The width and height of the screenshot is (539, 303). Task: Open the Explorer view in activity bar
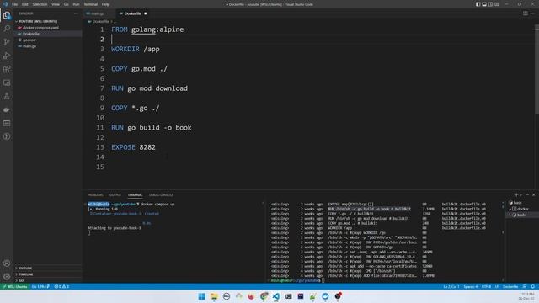coord(7,15)
